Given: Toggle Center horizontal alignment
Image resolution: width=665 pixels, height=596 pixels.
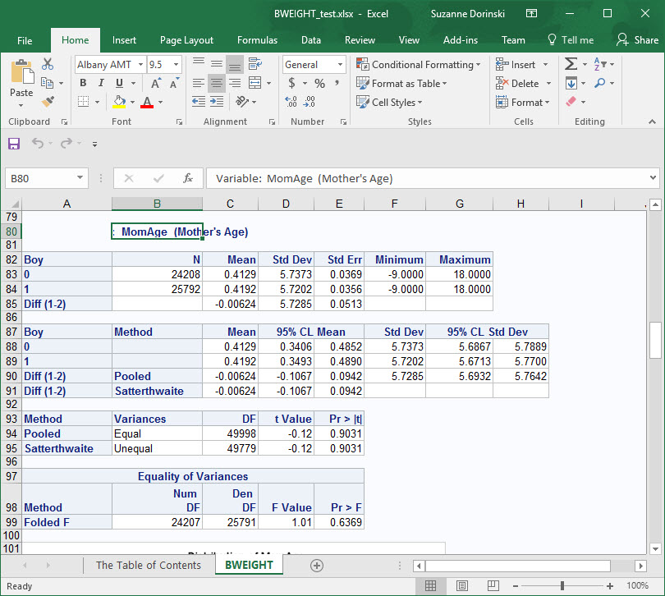Looking at the screenshot, I should pos(217,84).
